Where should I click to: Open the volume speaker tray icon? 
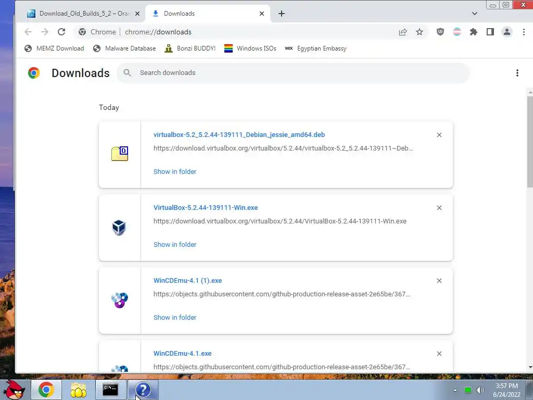[480, 390]
